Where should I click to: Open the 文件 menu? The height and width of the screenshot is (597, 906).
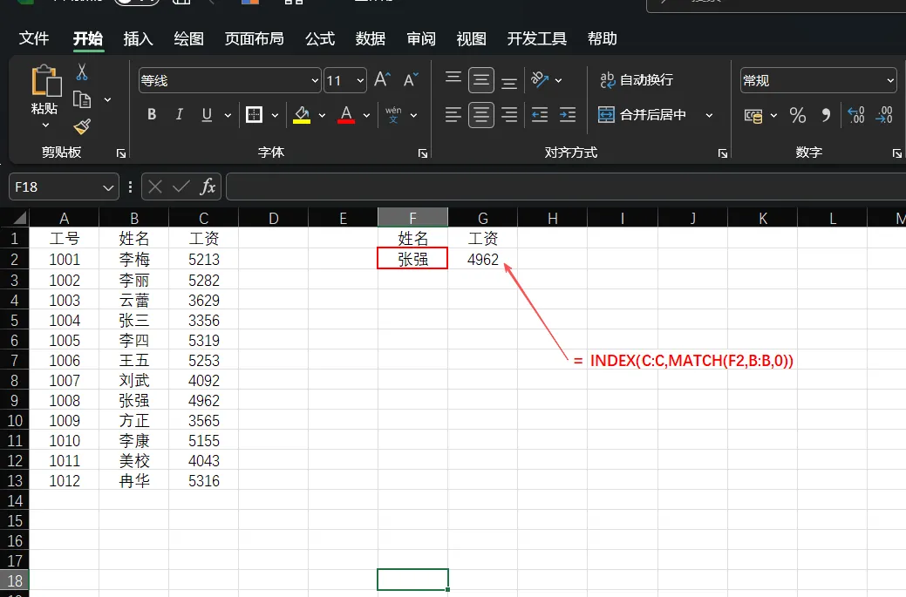33,38
